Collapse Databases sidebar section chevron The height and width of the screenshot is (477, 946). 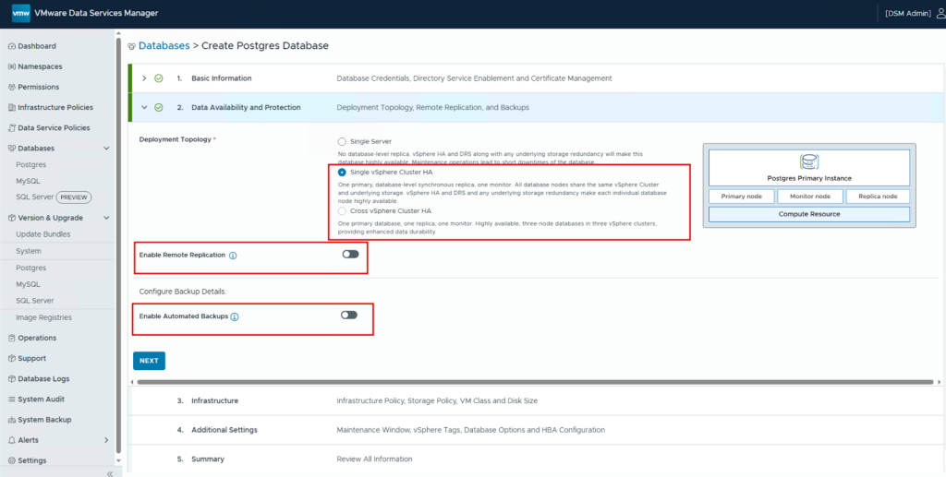tap(107, 149)
